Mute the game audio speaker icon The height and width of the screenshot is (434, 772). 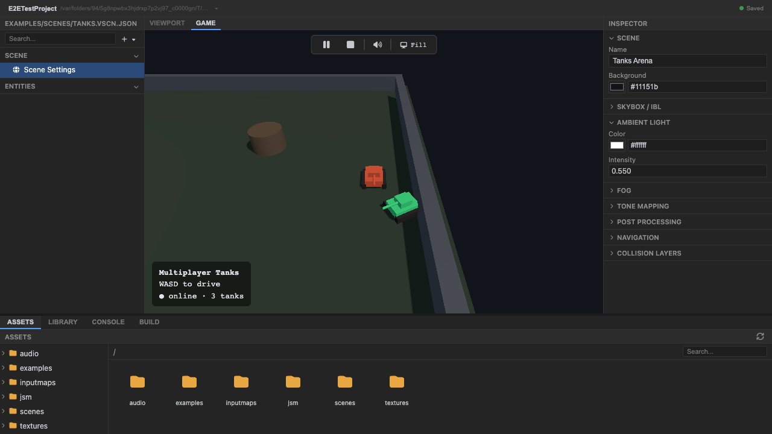coord(378,45)
